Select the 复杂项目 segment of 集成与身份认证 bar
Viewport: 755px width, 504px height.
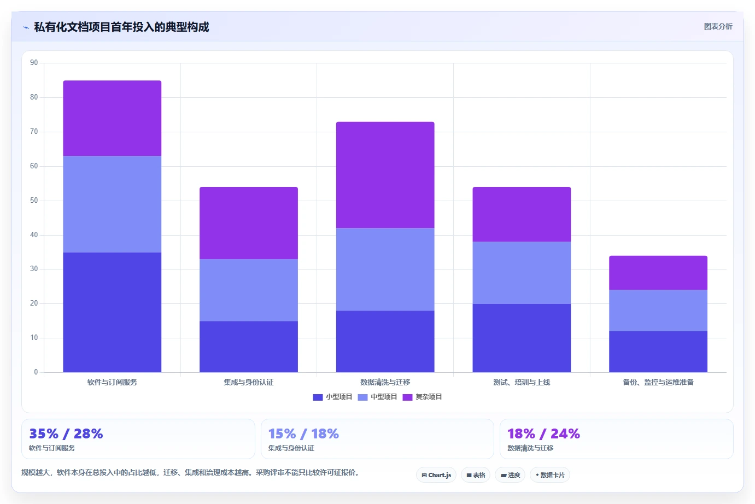click(249, 223)
